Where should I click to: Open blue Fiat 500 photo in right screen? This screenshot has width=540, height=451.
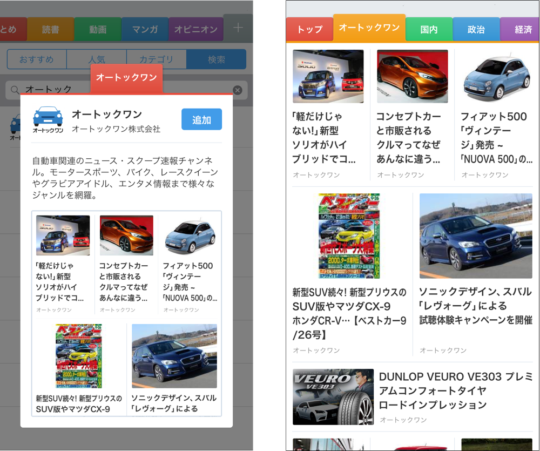click(x=497, y=76)
